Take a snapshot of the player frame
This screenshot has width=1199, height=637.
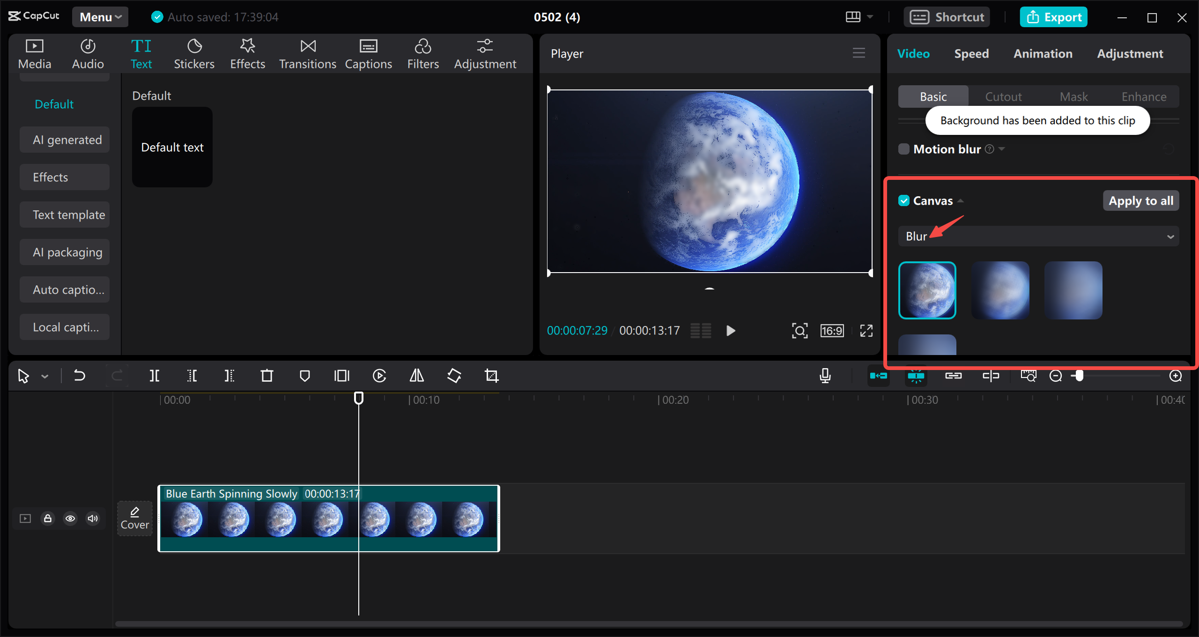[x=800, y=330]
